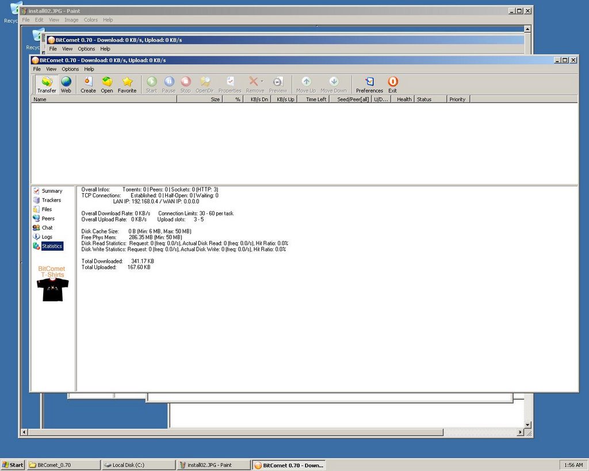Switch to the Web view globe icon
Screen dimensions: 589x471
coord(66,85)
